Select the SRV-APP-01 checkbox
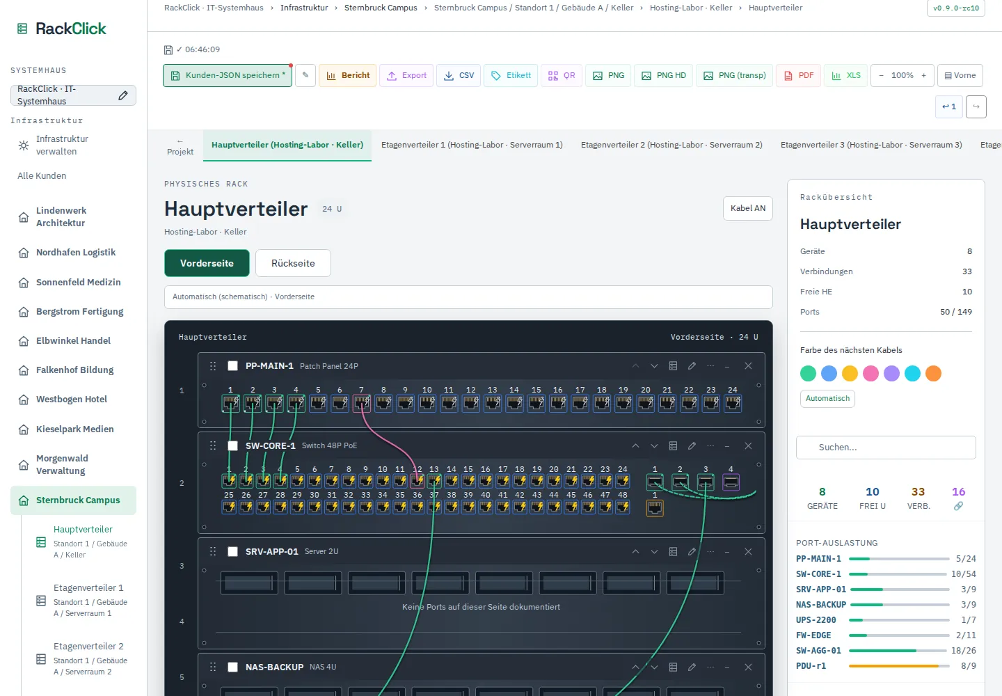The image size is (1002, 696). (233, 552)
